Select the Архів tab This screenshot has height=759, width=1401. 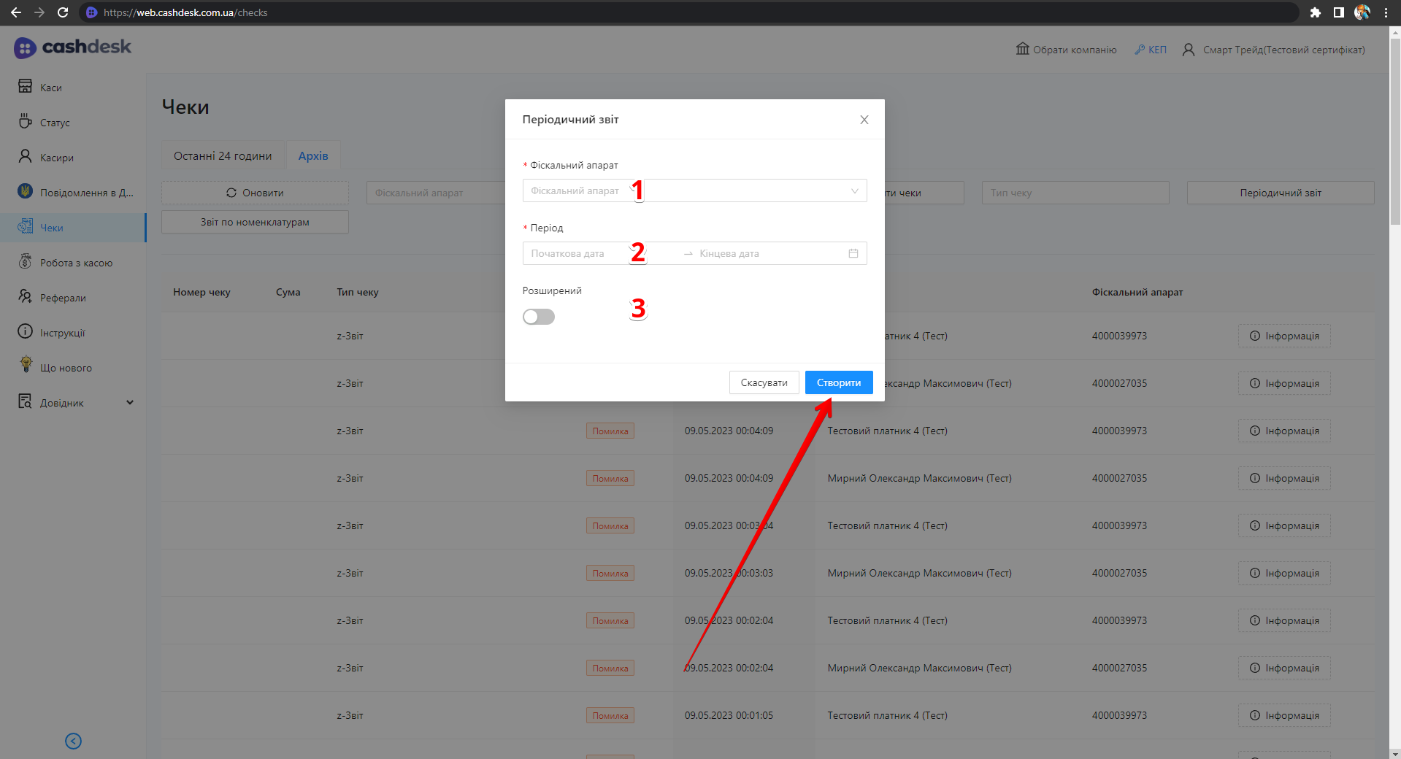(x=313, y=156)
